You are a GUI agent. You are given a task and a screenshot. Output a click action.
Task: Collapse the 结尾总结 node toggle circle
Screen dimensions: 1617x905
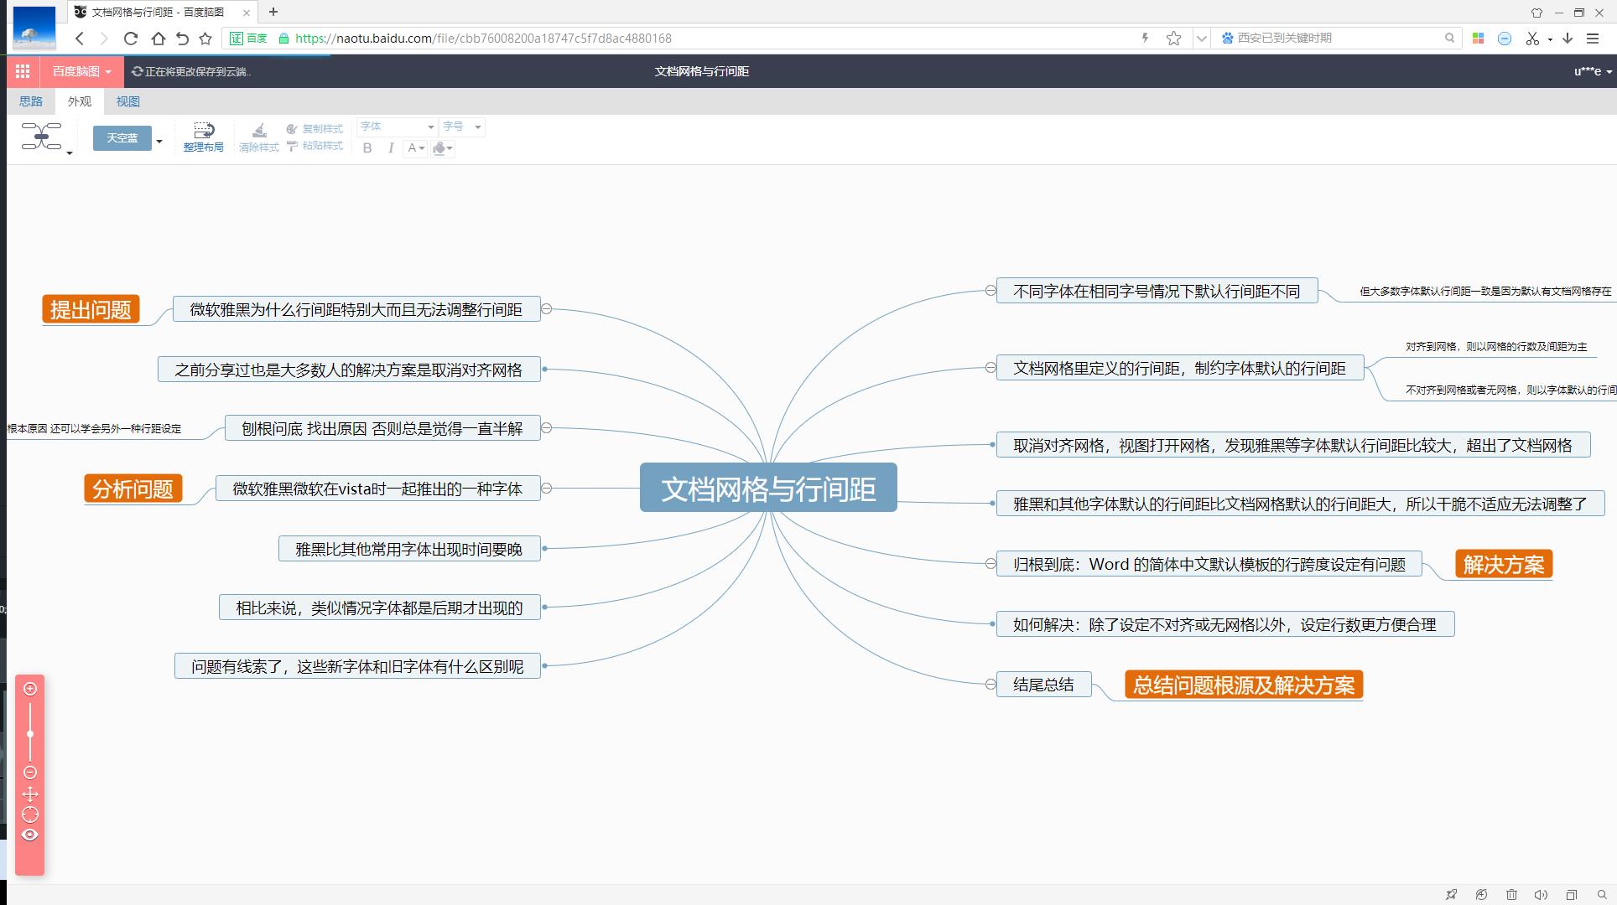point(990,685)
